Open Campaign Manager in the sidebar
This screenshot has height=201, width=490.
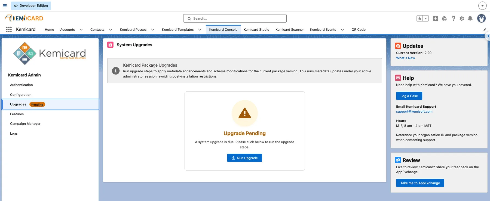[x=25, y=124]
